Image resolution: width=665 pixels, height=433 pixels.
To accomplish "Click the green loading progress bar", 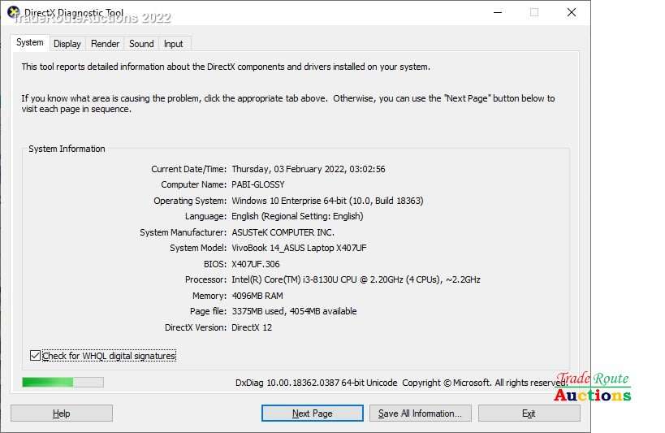I will pos(63,382).
